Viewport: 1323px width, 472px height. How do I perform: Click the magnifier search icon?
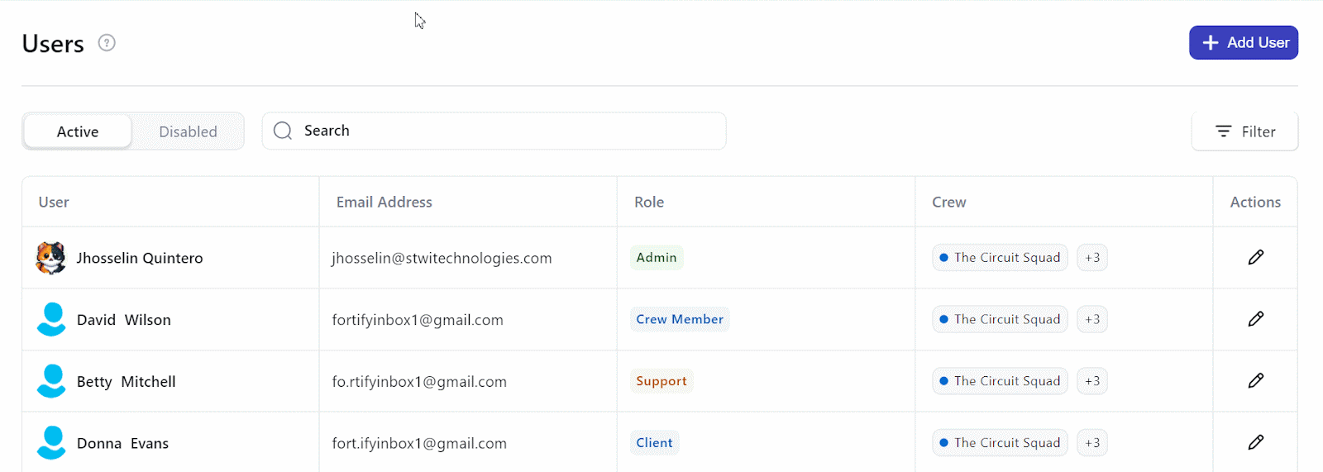283,131
